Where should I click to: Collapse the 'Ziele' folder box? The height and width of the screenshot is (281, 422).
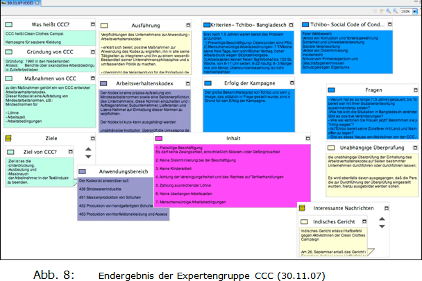point(93,138)
